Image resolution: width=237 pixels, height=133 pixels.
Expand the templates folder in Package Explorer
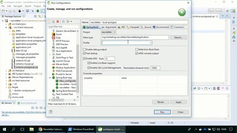[10, 34]
